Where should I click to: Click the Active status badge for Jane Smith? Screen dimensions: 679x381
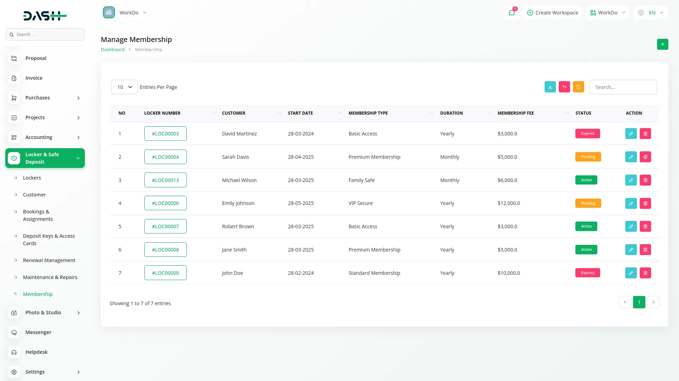click(x=586, y=249)
